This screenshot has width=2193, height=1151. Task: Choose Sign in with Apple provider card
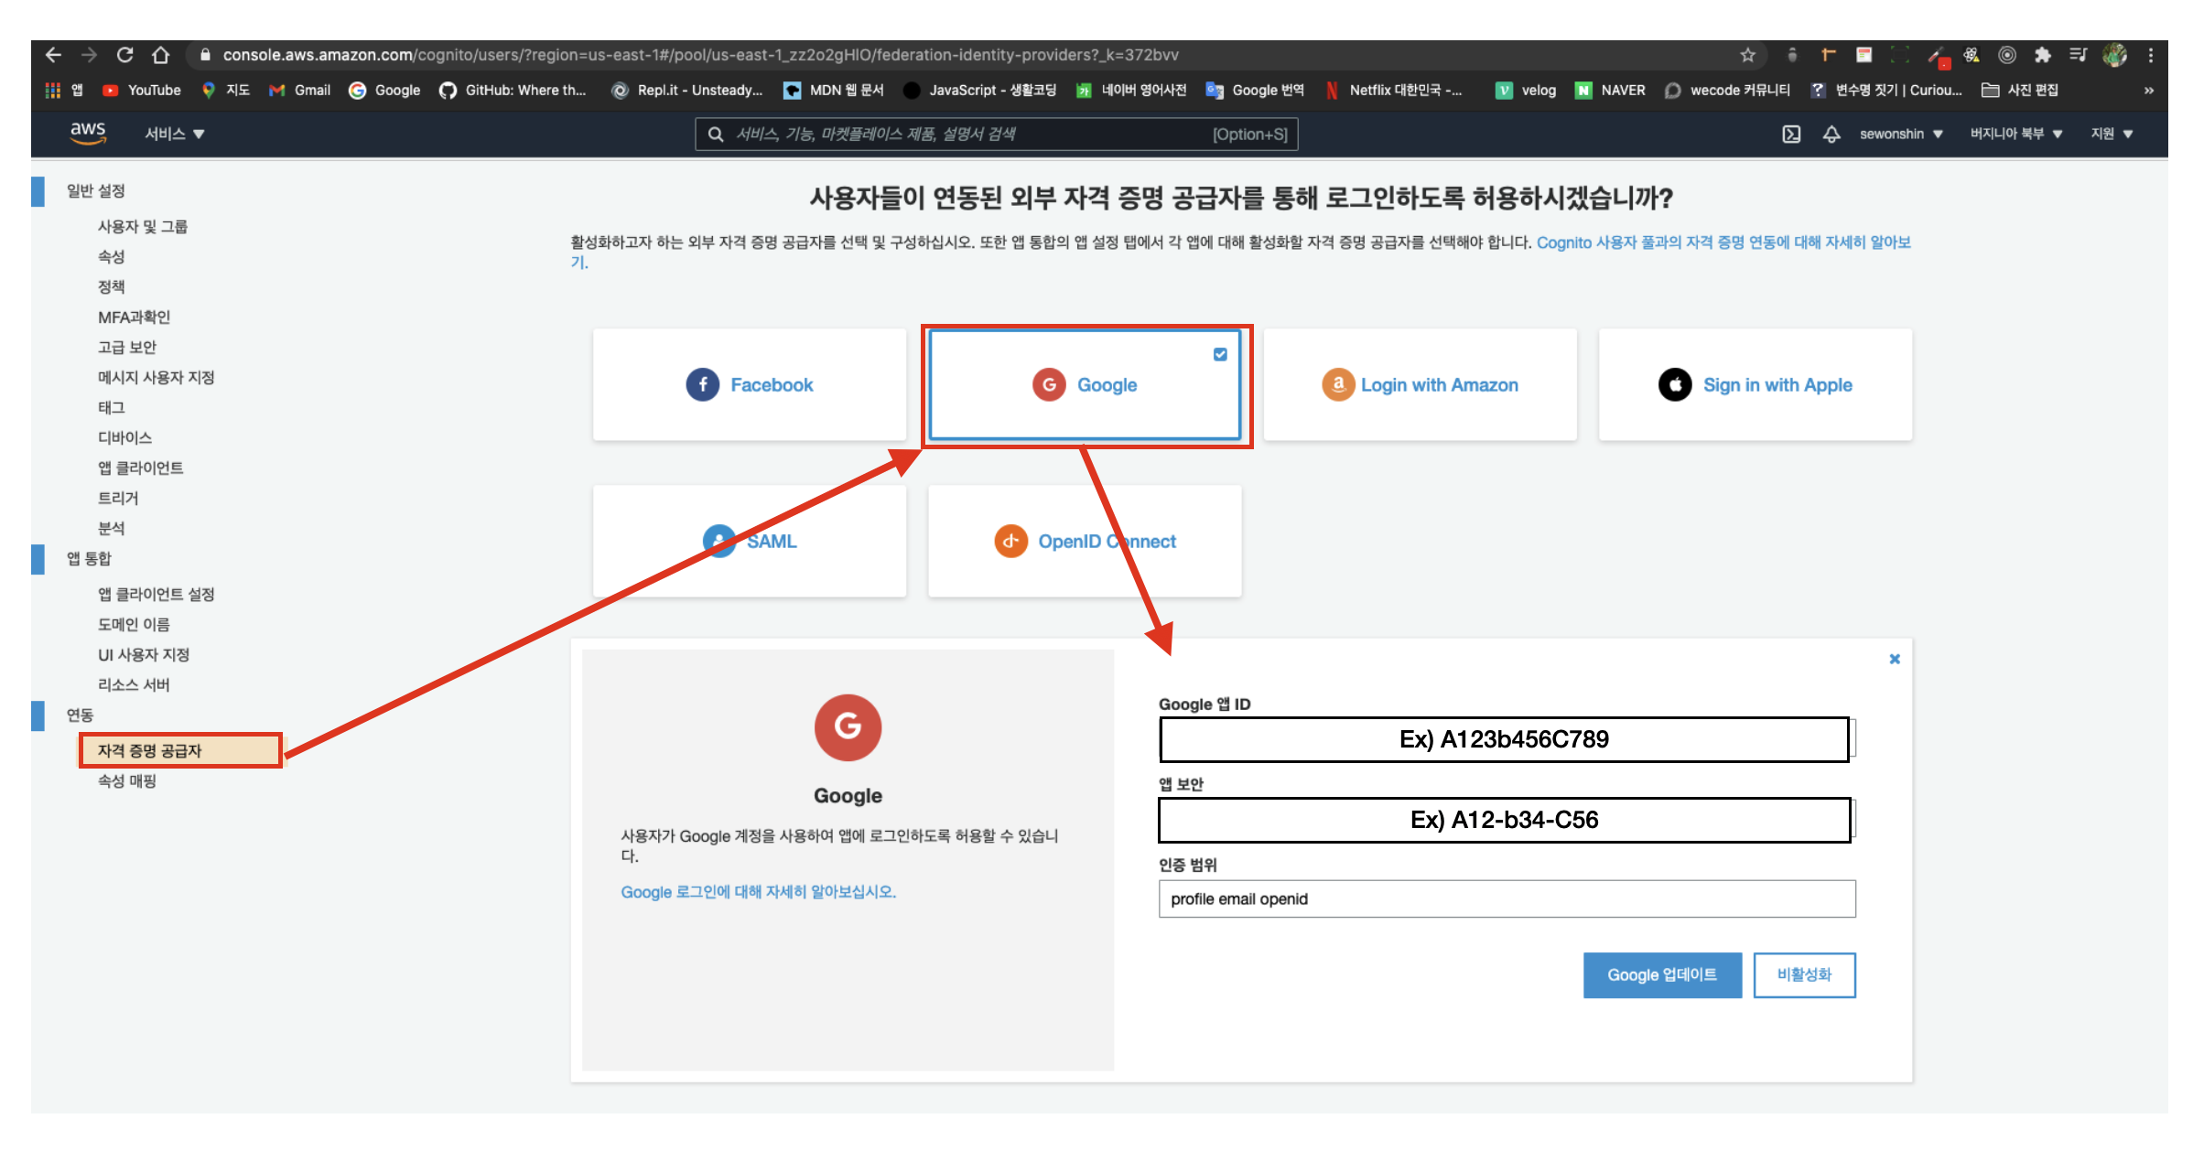pos(1755,384)
